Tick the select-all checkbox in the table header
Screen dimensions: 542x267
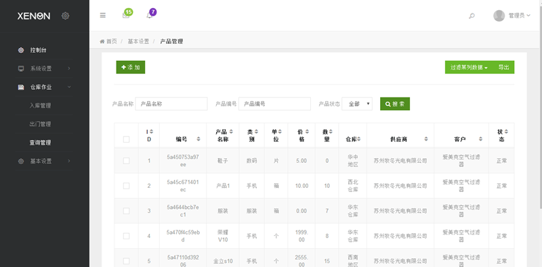pos(126,139)
